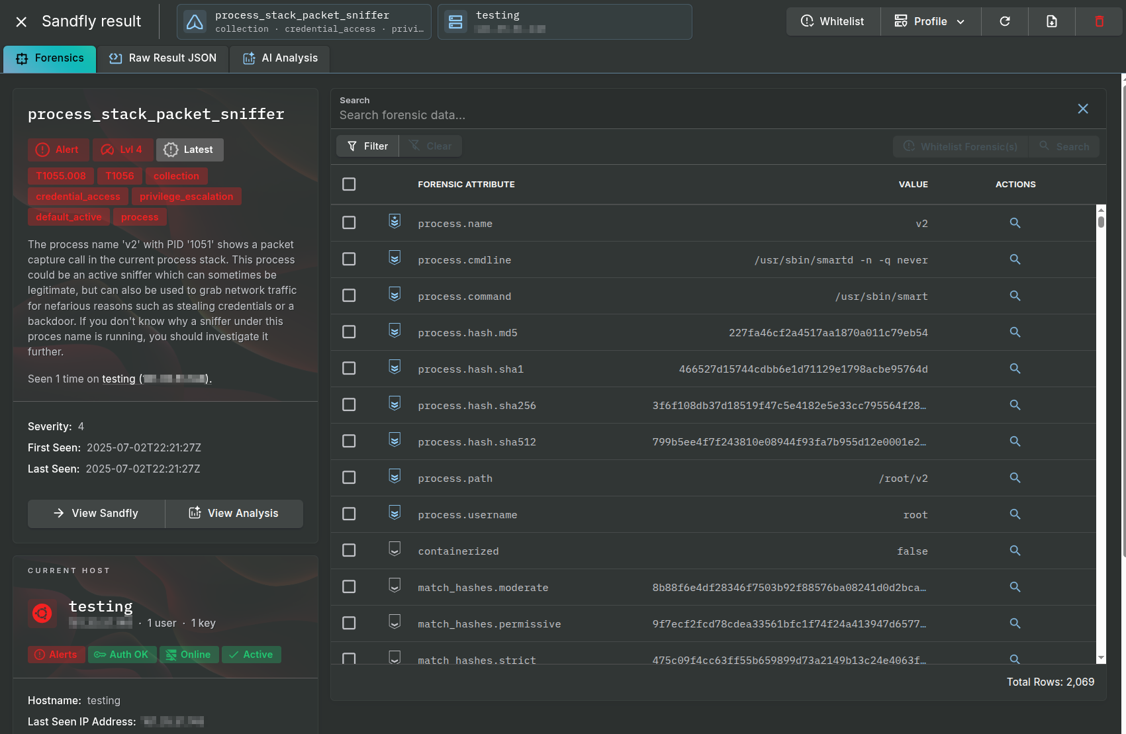Click search icon for containerized row
The height and width of the screenshot is (734, 1126).
pyautogui.click(x=1015, y=551)
